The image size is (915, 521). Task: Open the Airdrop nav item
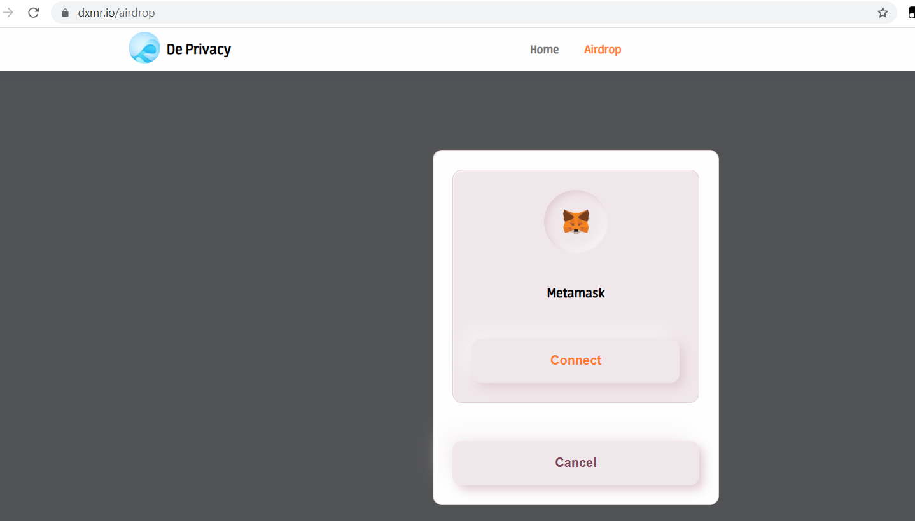pyautogui.click(x=603, y=50)
